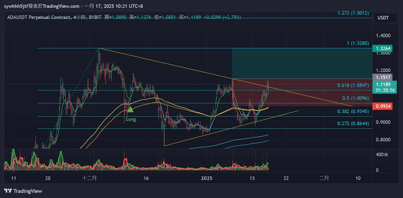The height and width of the screenshot is (198, 403).
Task: Click the 0.8000 price axis label
Action: point(383,139)
